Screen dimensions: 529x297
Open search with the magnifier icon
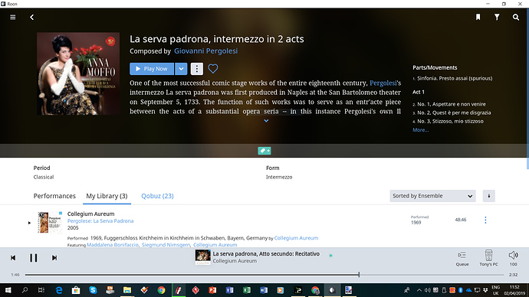(x=516, y=17)
